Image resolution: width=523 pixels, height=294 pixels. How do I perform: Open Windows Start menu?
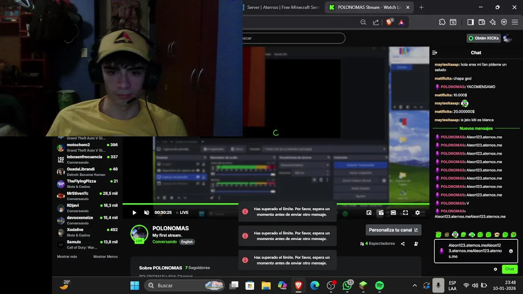pos(134,285)
